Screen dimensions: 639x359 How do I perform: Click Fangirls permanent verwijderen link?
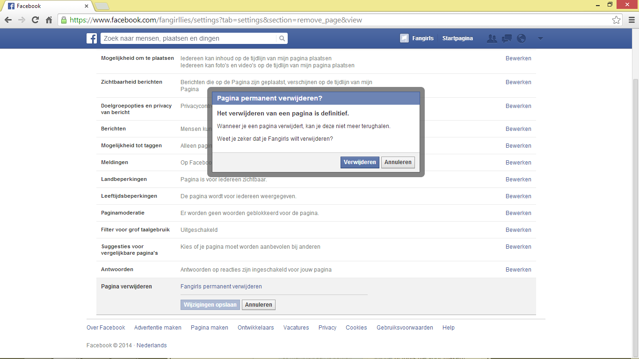point(221,287)
